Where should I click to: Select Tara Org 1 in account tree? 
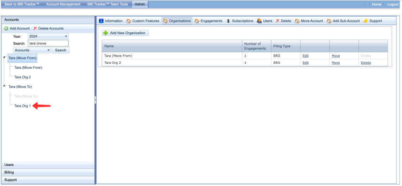pyautogui.click(x=23, y=106)
